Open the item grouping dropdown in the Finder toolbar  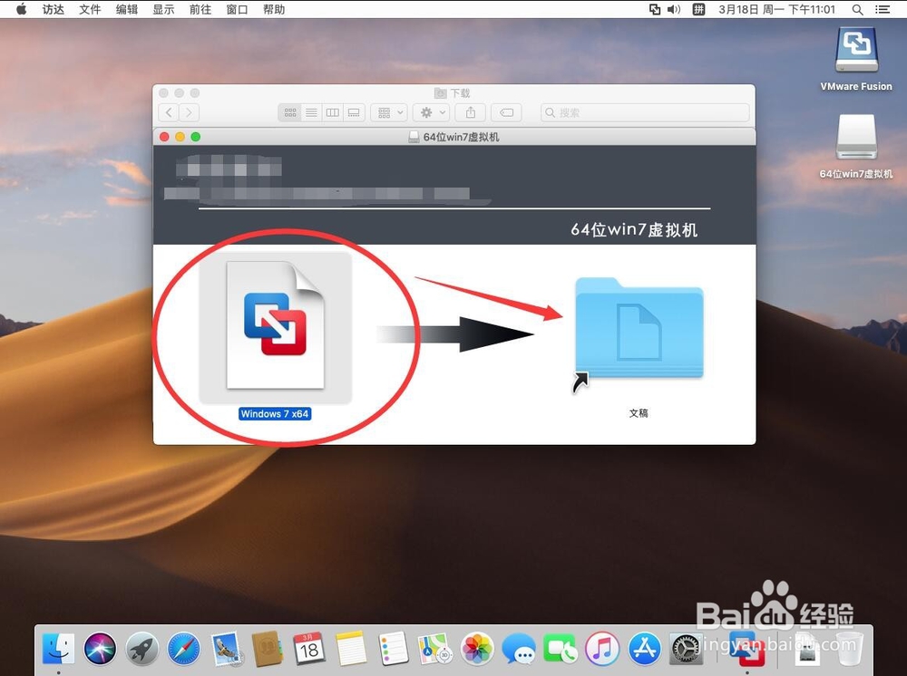[388, 111]
